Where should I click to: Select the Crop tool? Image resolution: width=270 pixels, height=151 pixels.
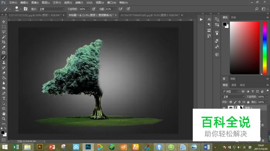tap(4, 42)
